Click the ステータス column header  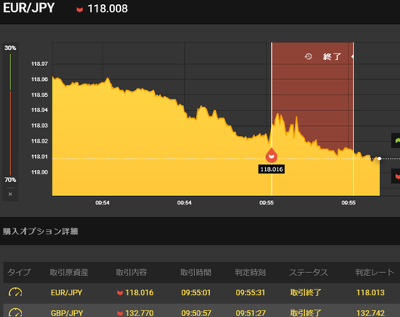308,272
